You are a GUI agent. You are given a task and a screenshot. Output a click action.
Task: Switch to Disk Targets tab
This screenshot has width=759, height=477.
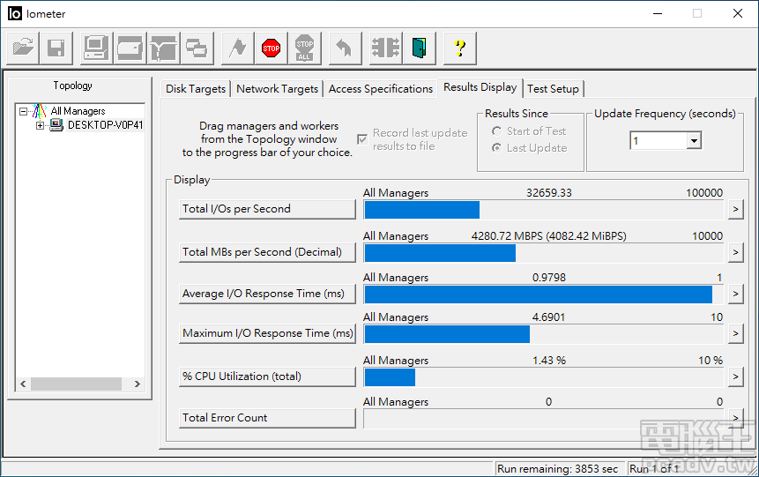(x=196, y=89)
